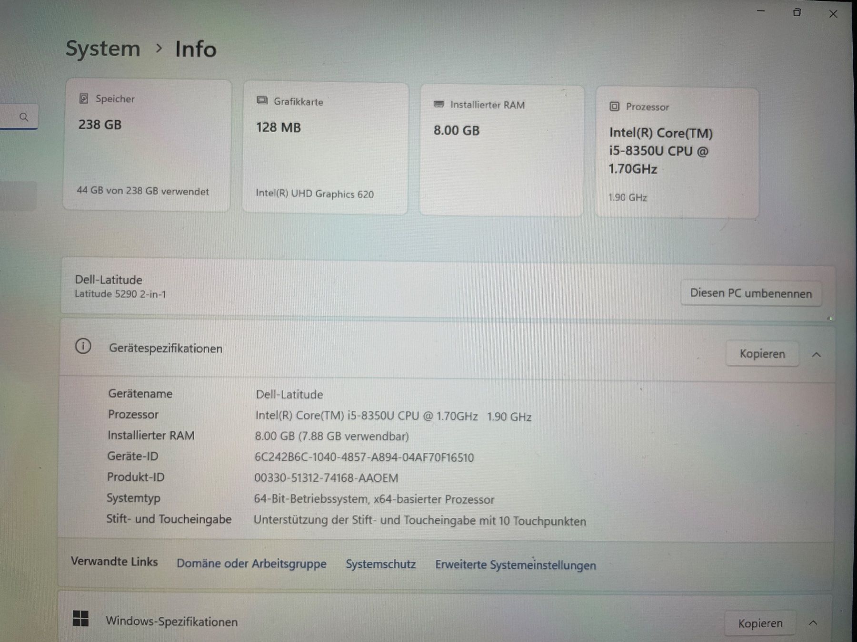Click the Geräte-ID row label

coord(133,456)
